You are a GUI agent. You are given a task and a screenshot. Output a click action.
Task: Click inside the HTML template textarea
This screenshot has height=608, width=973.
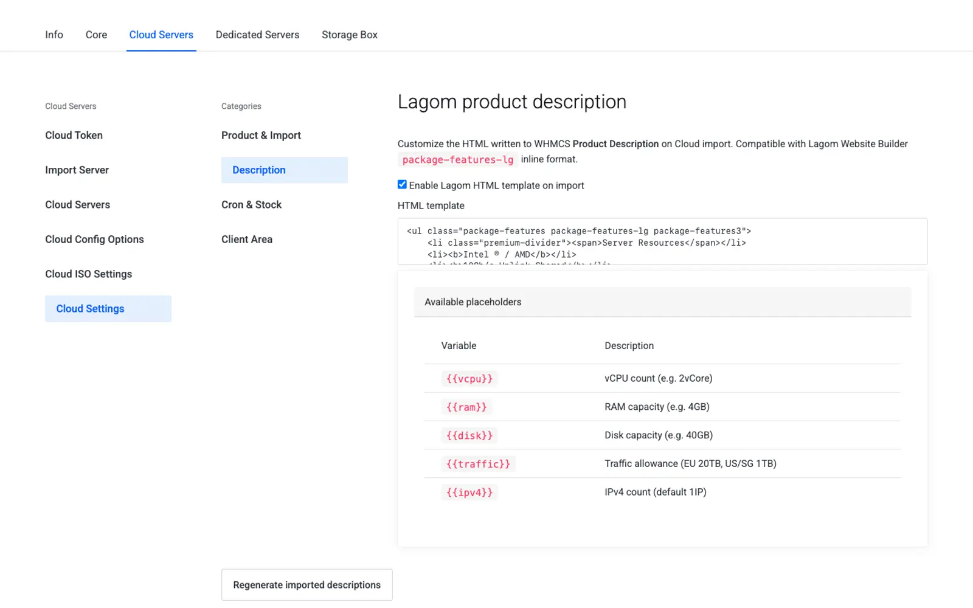pos(662,241)
